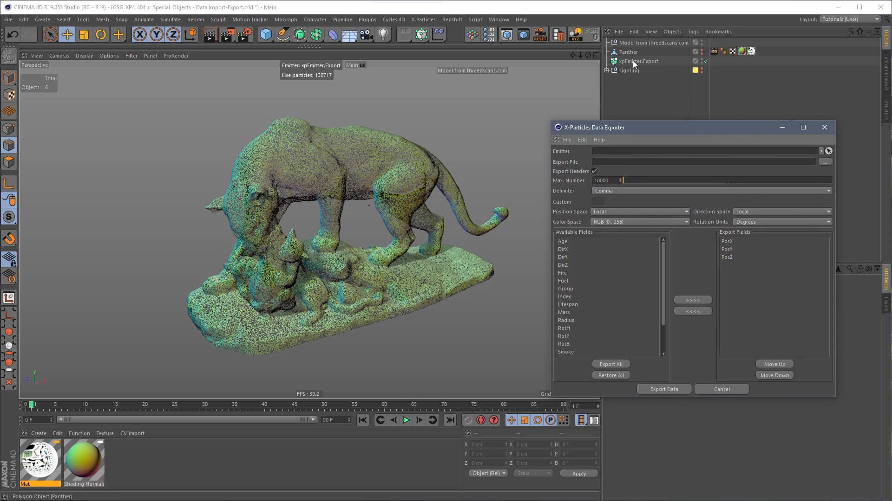Open the Delimiter Comma dropdown
Image resolution: width=892 pixels, height=501 pixels.
712,191
